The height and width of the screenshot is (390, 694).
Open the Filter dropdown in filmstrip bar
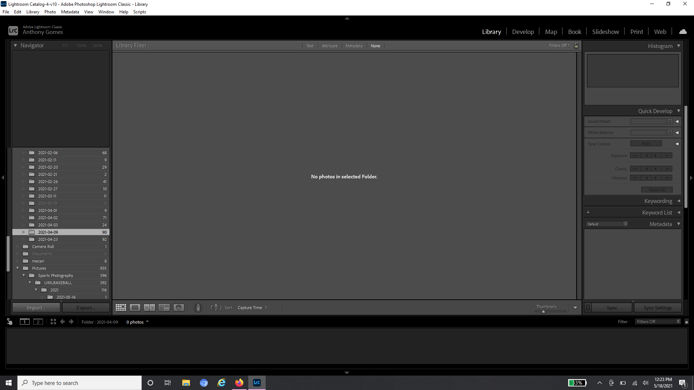[657, 321]
